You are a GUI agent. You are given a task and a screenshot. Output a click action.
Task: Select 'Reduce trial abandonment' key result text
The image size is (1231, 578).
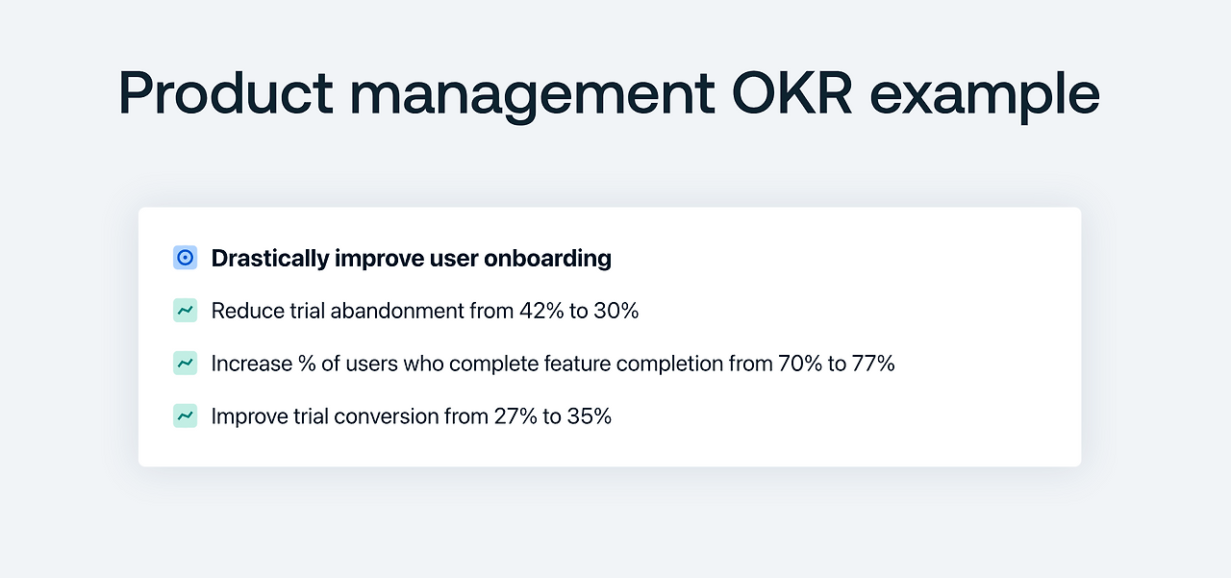click(424, 312)
